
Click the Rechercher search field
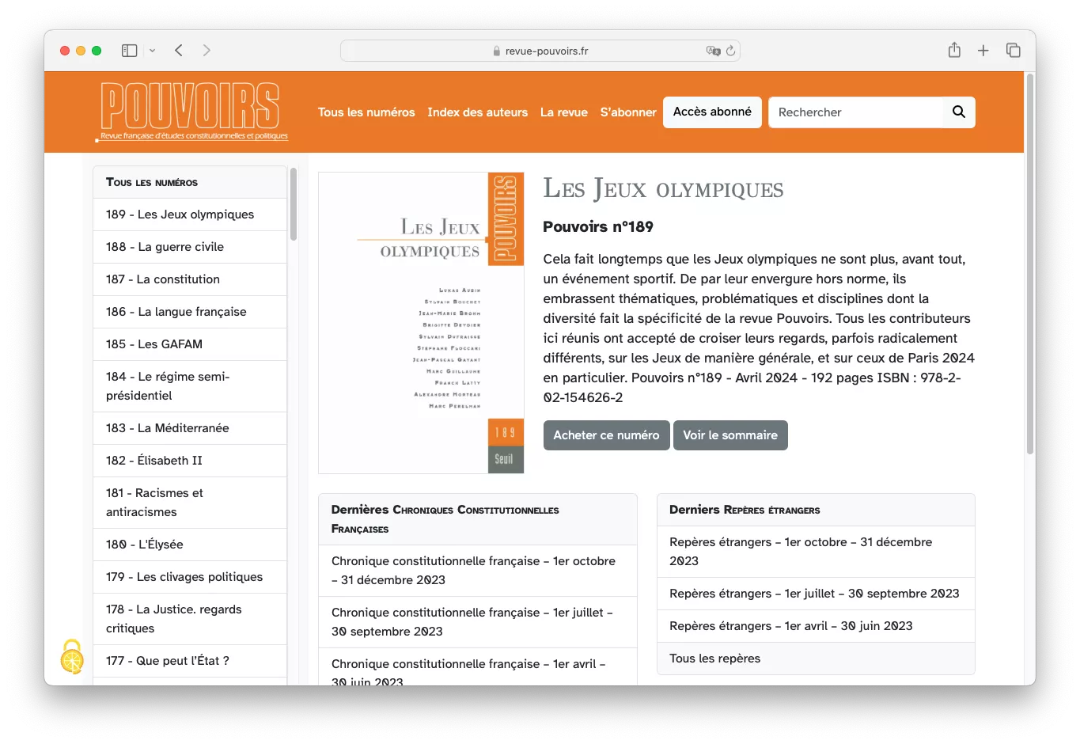[855, 112]
